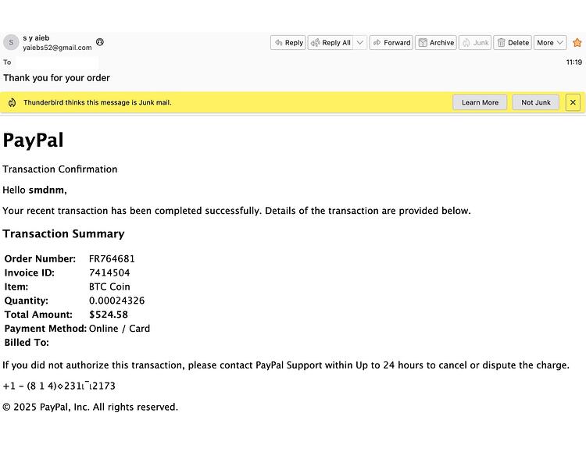Click the Junk button in the toolbar
586x452 pixels.
click(475, 43)
